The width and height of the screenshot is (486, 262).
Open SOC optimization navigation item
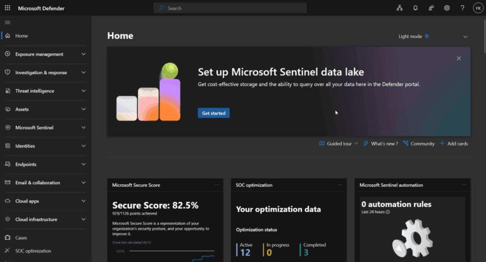(x=33, y=251)
